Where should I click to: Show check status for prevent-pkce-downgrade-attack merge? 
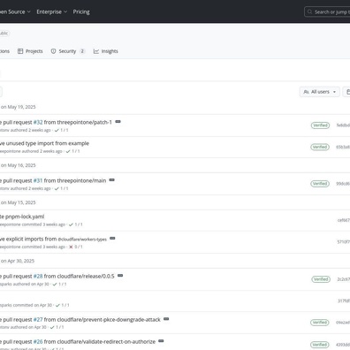(x=57, y=327)
